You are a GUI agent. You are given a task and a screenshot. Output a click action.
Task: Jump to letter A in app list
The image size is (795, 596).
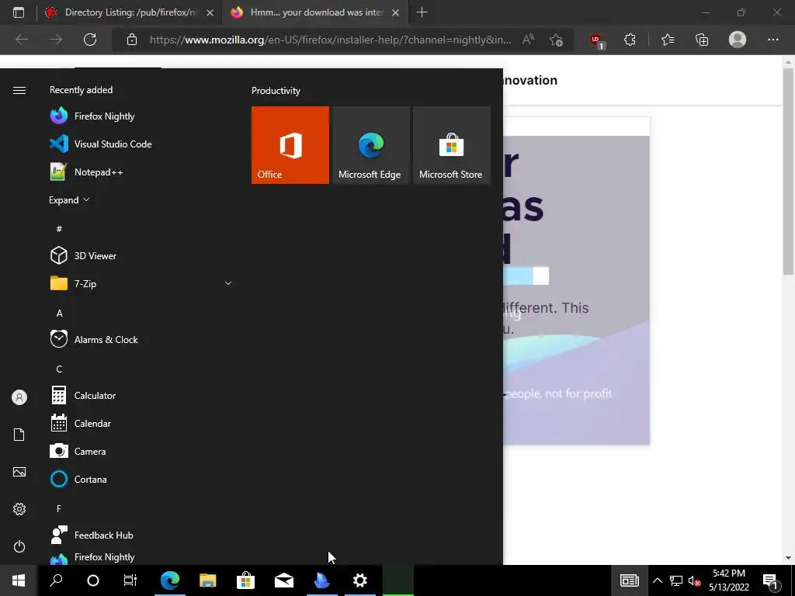(59, 314)
